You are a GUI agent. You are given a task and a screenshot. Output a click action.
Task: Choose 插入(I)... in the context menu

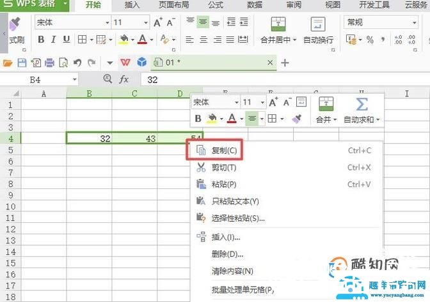point(285,237)
